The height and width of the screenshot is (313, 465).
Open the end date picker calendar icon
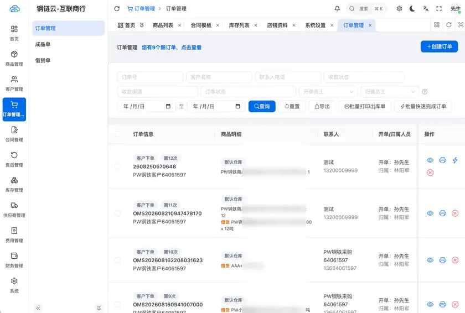237,106
